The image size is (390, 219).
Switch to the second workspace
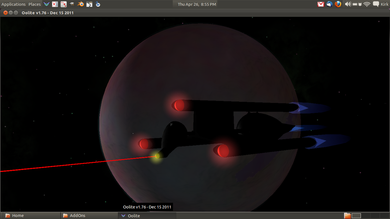(365, 215)
